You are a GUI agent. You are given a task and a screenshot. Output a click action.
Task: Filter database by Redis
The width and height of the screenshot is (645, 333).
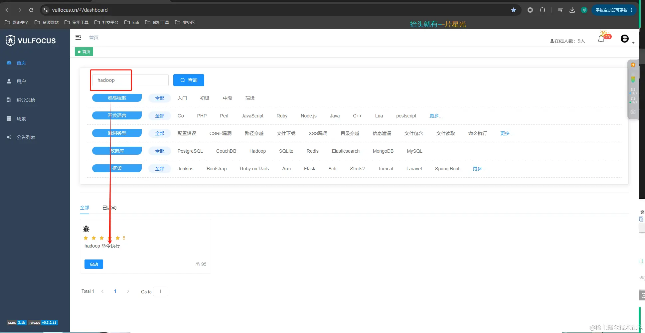(313, 151)
